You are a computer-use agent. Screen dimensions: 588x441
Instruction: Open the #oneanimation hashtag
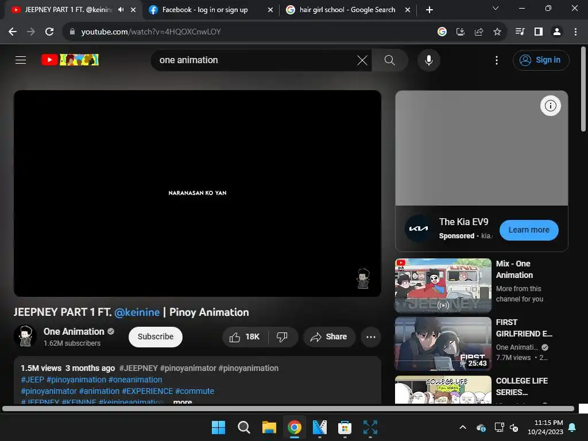[x=136, y=380]
